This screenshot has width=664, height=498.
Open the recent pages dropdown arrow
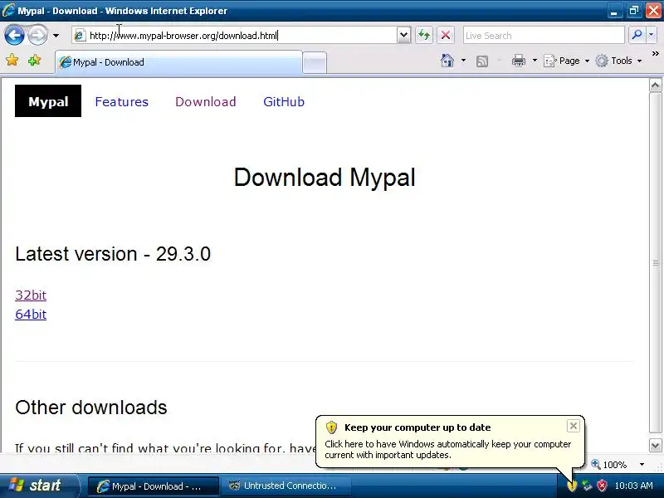tap(56, 36)
